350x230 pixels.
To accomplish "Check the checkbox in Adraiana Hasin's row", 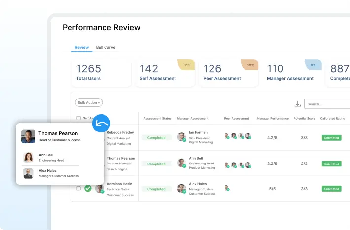I will (x=78, y=188).
